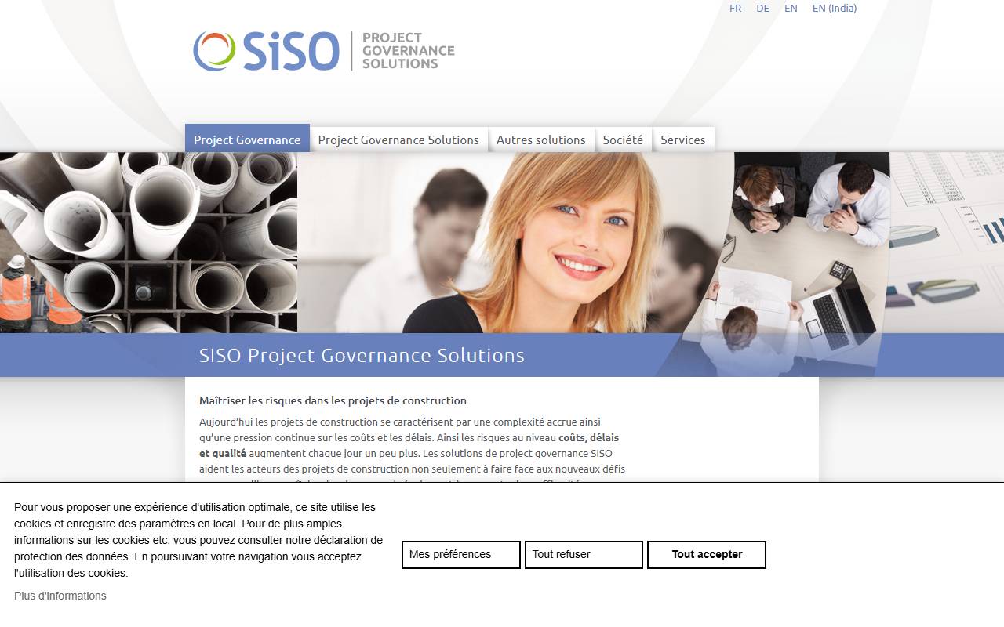Click the Mes préférences button

[x=461, y=555]
